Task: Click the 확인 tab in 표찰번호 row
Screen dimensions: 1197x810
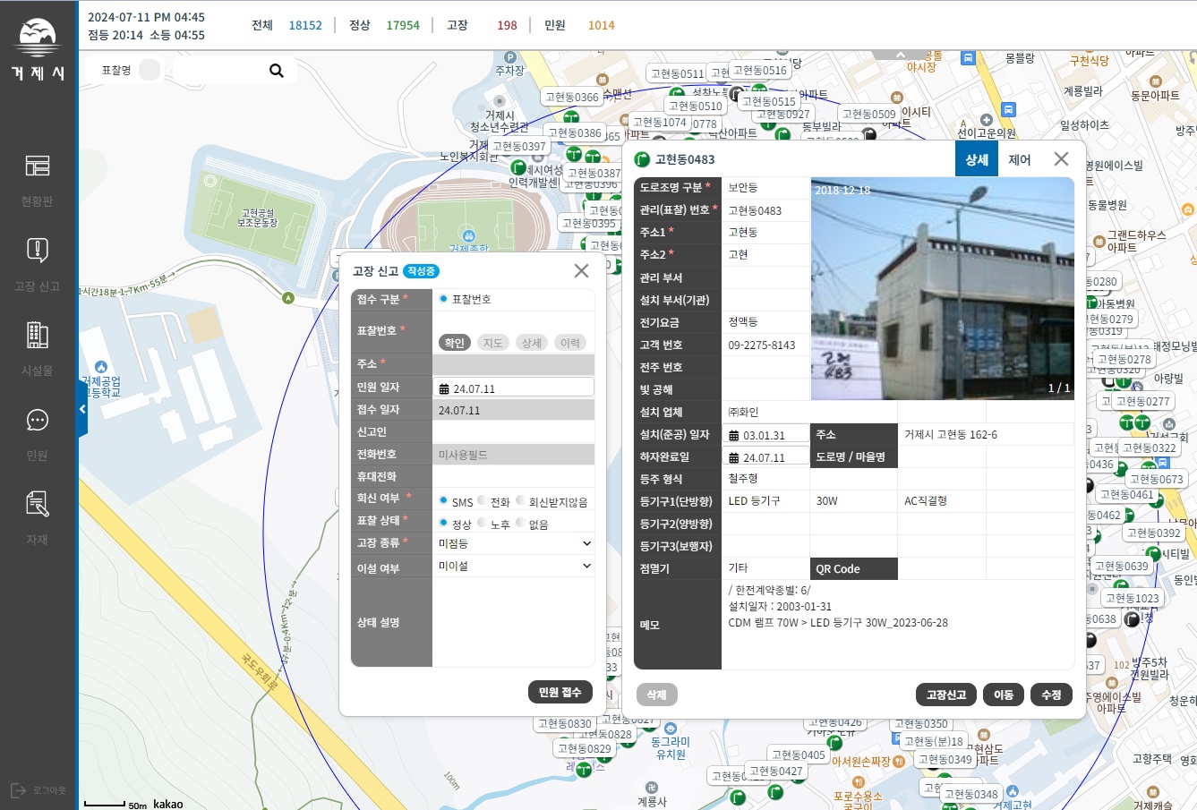Action: click(455, 343)
